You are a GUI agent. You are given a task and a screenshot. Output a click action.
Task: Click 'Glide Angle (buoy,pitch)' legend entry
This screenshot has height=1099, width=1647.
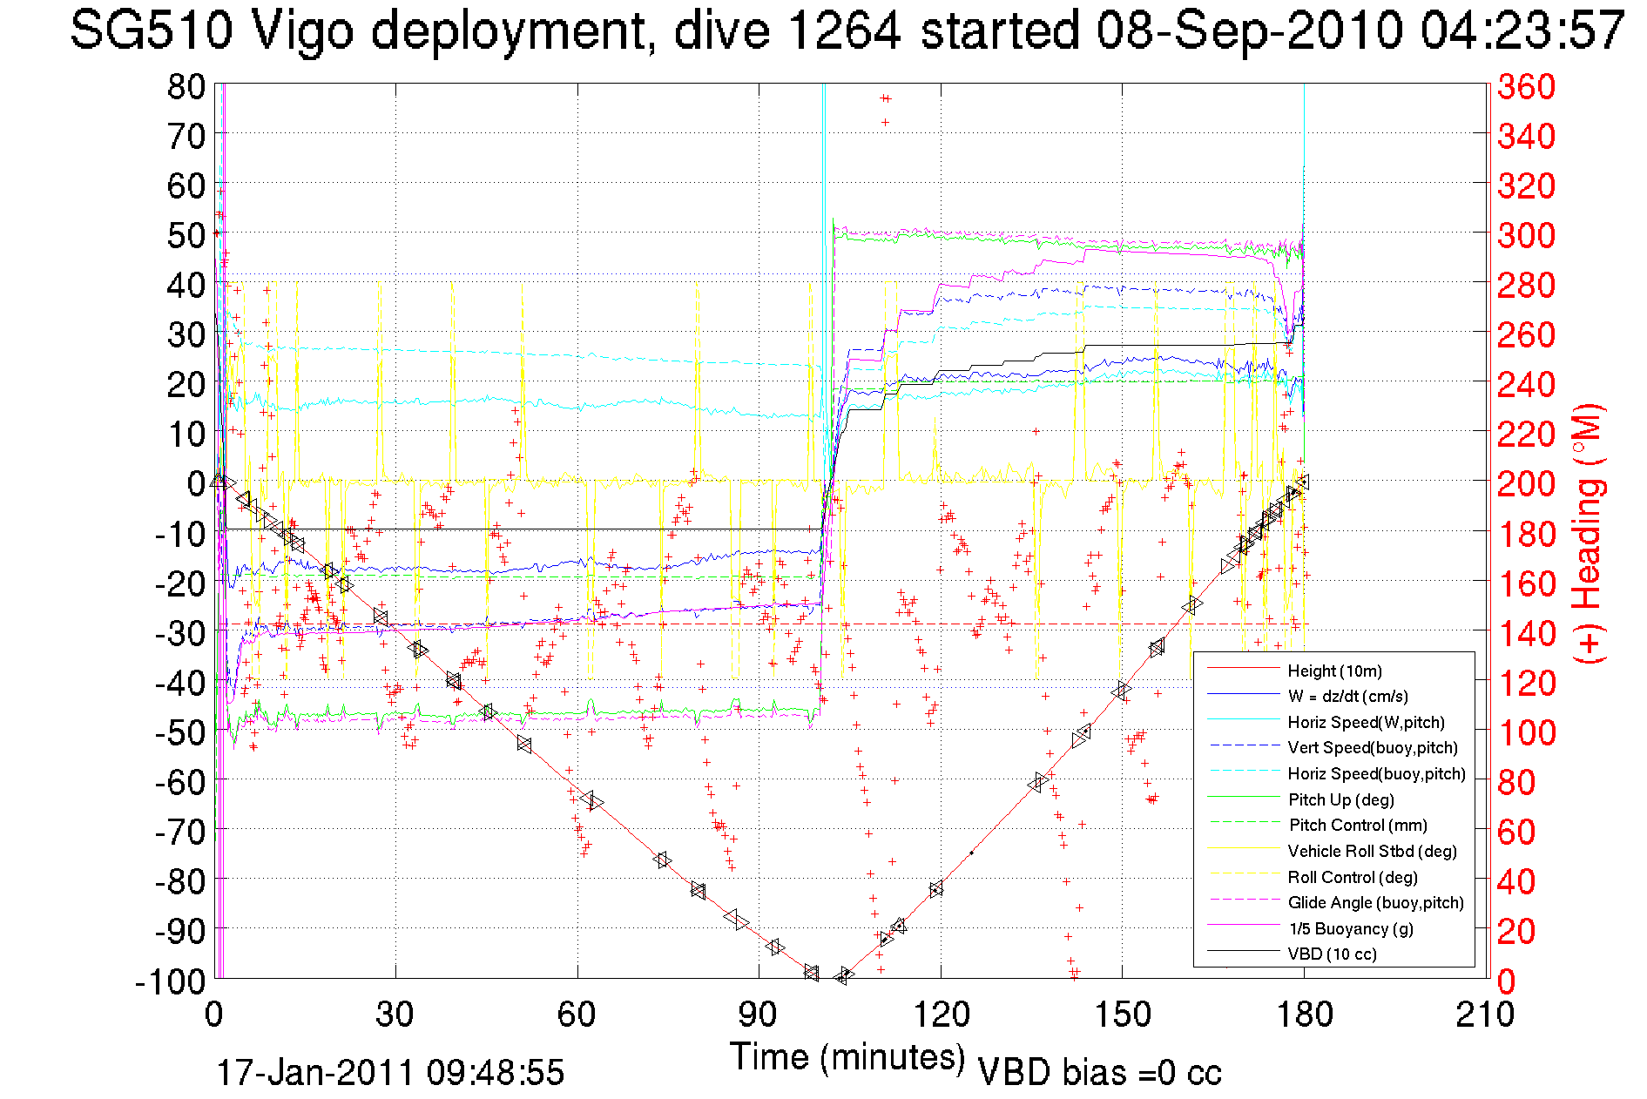(1375, 902)
